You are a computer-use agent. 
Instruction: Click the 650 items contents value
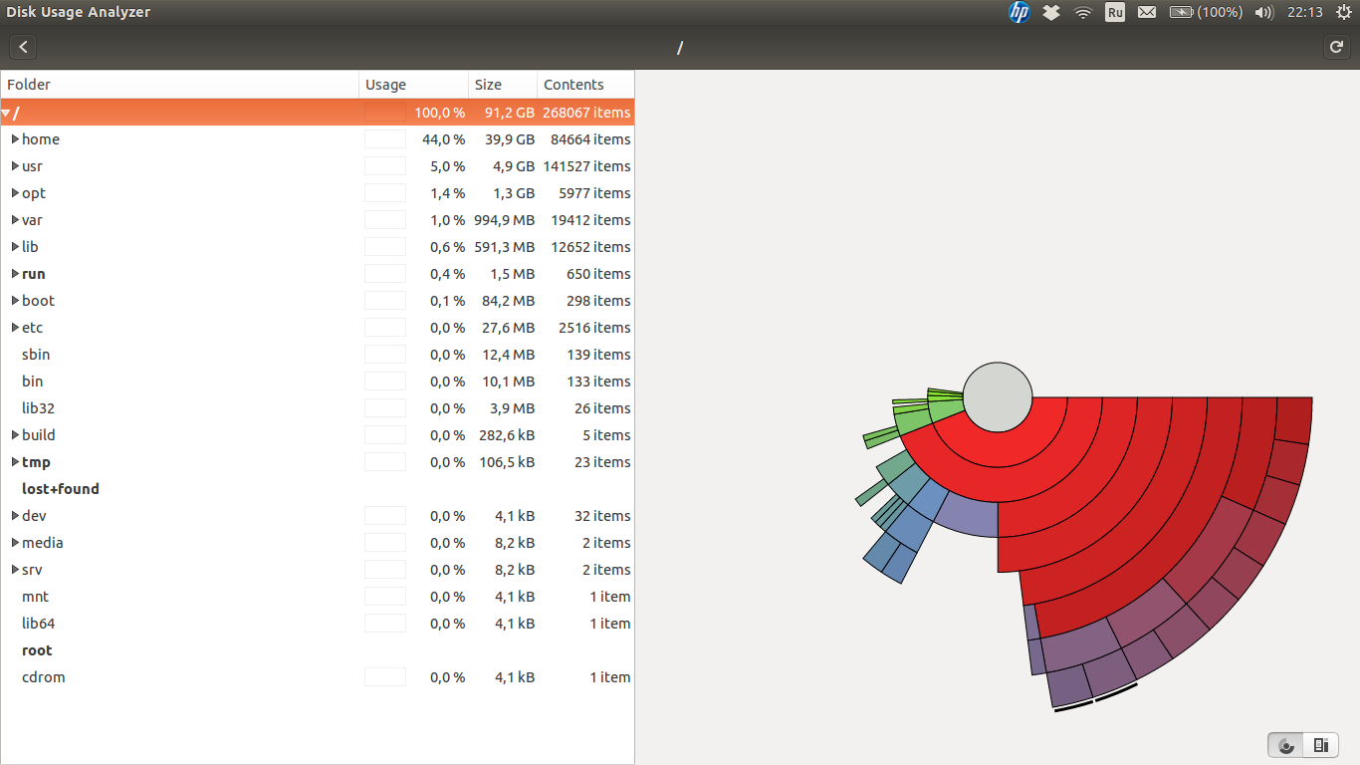[598, 274]
